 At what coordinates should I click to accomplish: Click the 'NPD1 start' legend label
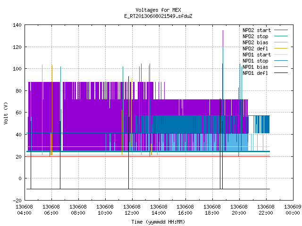click(x=257, y=55)
